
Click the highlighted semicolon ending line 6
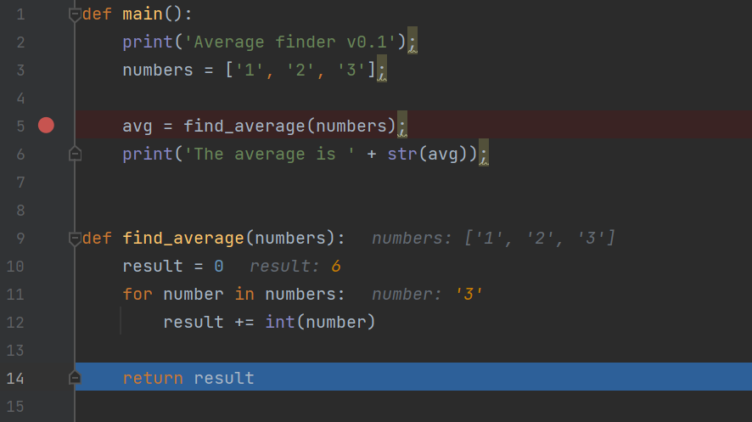(x=484, y=155)
